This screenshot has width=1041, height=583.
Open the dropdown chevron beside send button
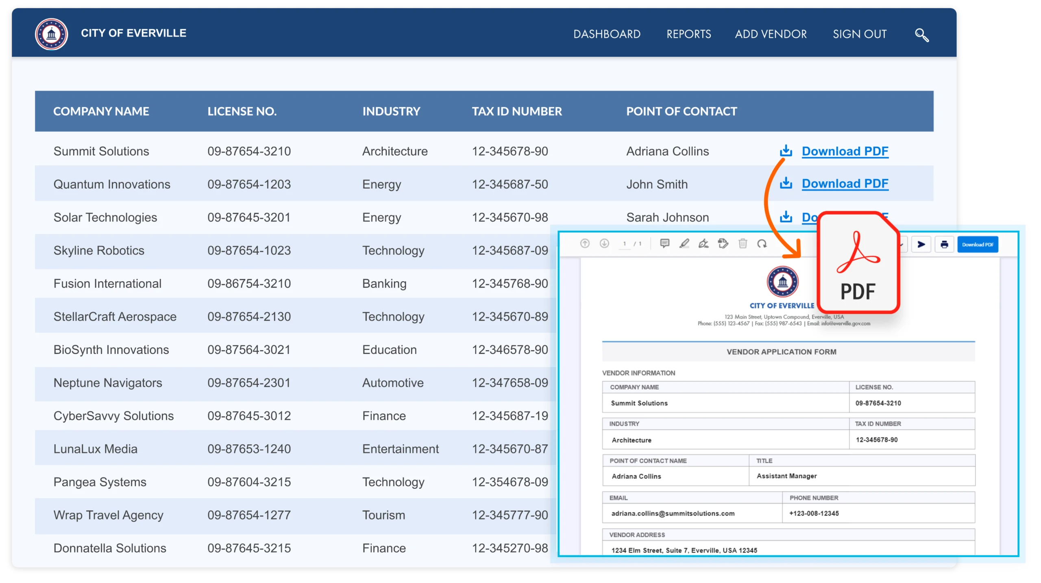click(902, 245)
